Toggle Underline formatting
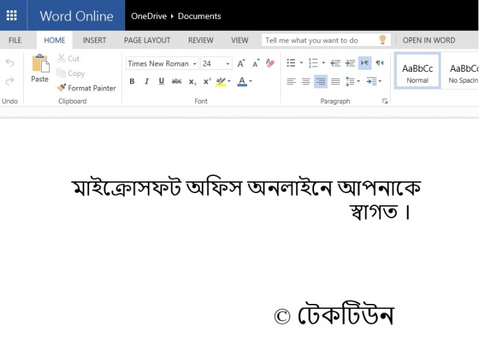The width and height of the screenshot is (479, 345). 161,81
